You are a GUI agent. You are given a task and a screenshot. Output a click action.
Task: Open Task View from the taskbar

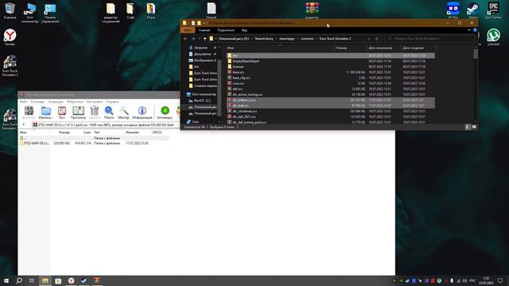tap(32, 280)
